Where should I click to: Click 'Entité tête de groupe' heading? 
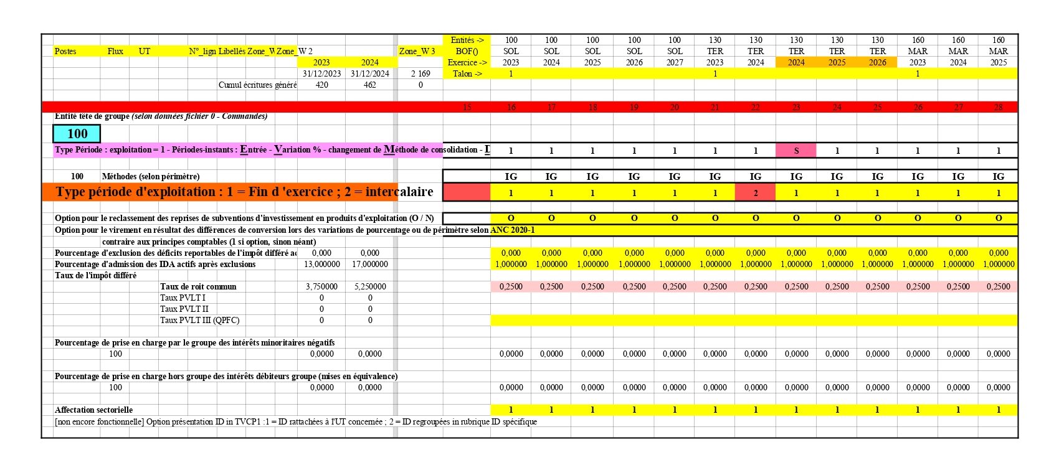161,116
